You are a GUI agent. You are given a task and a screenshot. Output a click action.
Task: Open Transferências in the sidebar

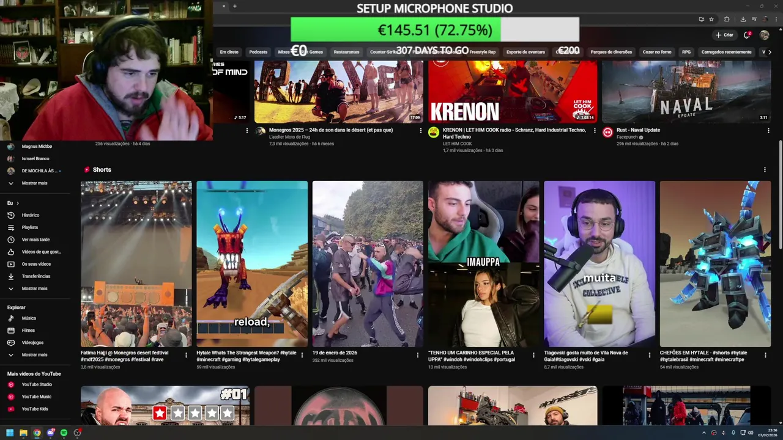click(x=37, y=276)
